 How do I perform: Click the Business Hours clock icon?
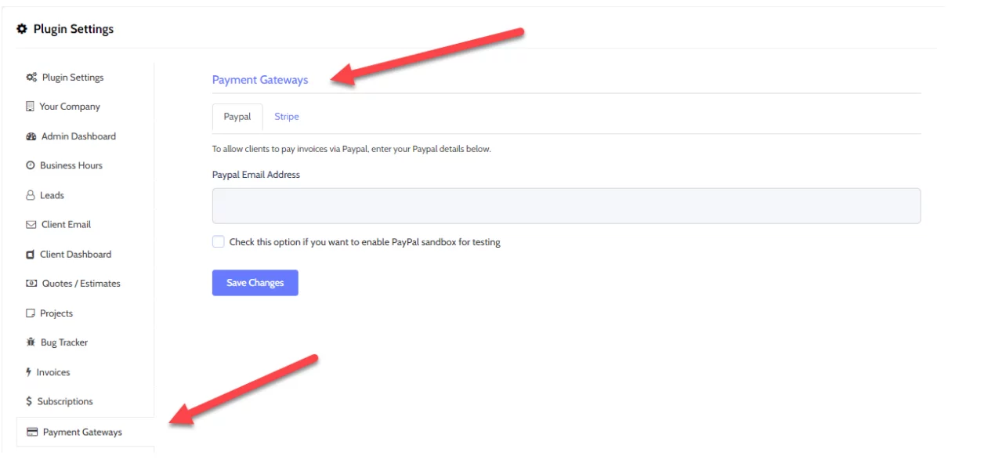pyautogui.click(x=31, y=165)
